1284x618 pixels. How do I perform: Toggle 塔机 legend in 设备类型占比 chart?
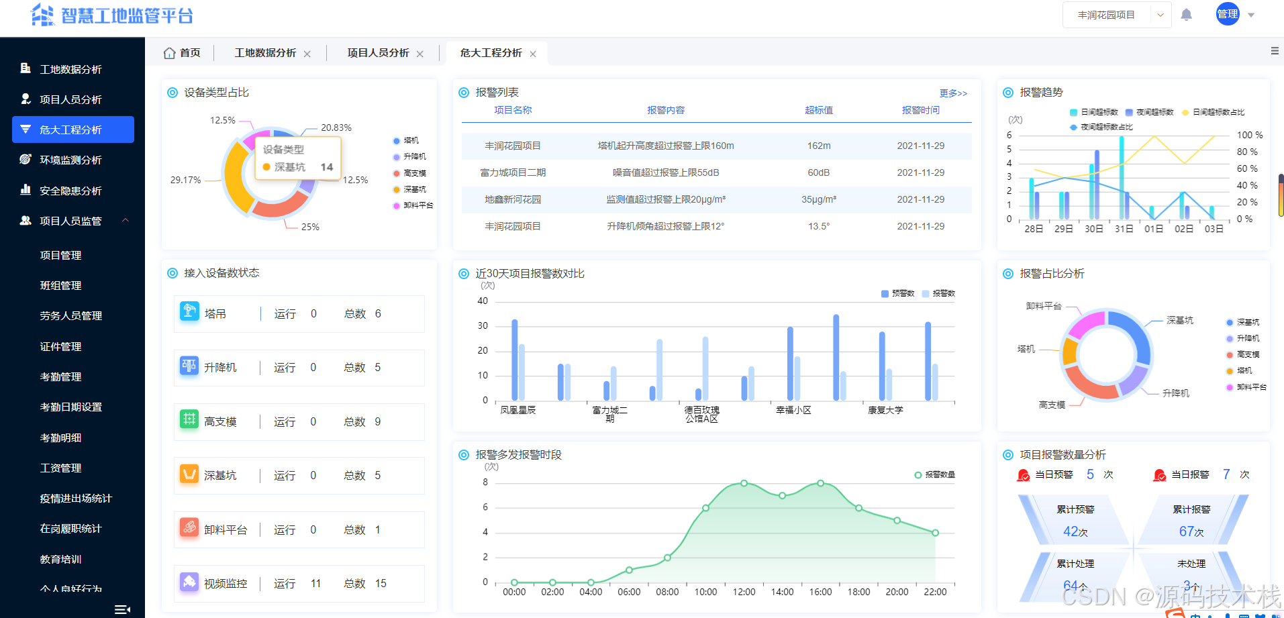[x=406, y=140]
